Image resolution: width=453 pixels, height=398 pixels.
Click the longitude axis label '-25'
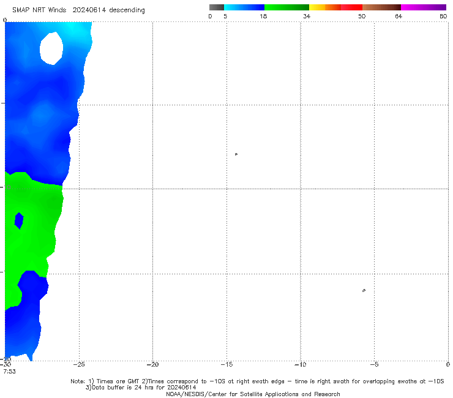pyautogui.click(x=79, y=364)
